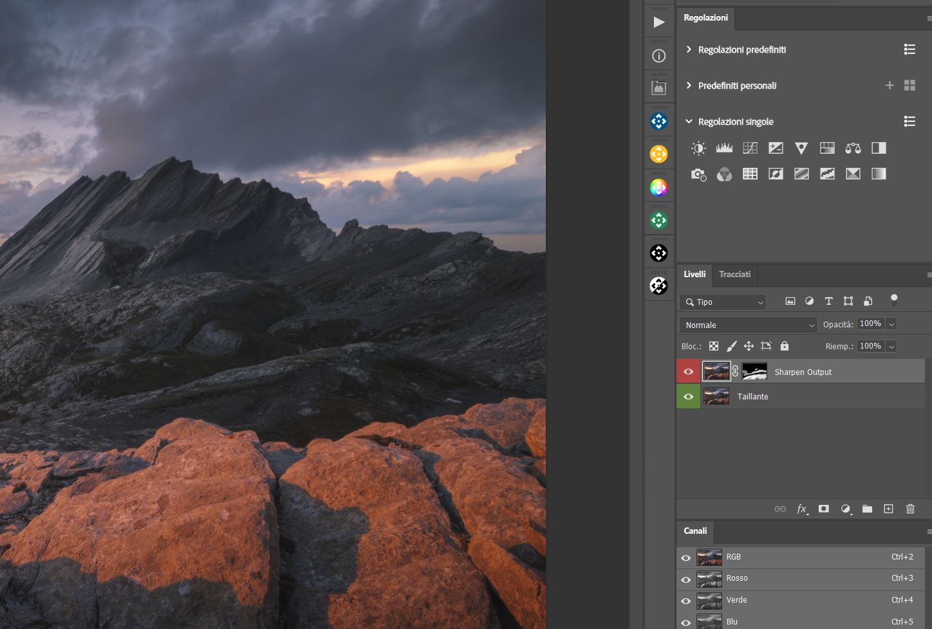Add an Exposure adjustment
Viewport: 932px width, 629px height.
776,149
